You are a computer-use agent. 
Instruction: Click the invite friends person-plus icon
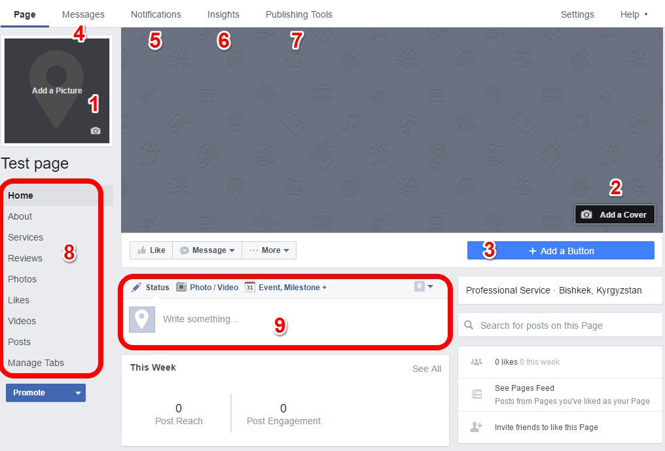(476, 426)
